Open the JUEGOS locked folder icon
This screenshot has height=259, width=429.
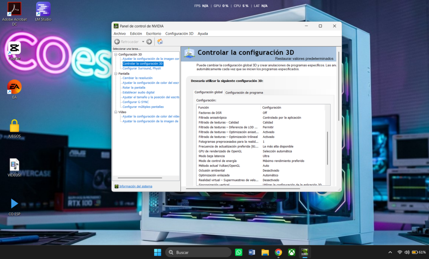(x=14, y=129)
